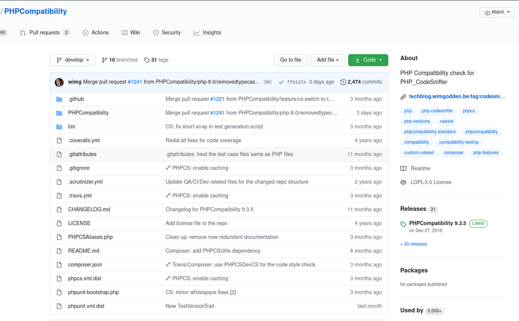Open the 2,474 commits link
Image resolution: width=519 pixels, height=321 pixels.
point(361,82)
